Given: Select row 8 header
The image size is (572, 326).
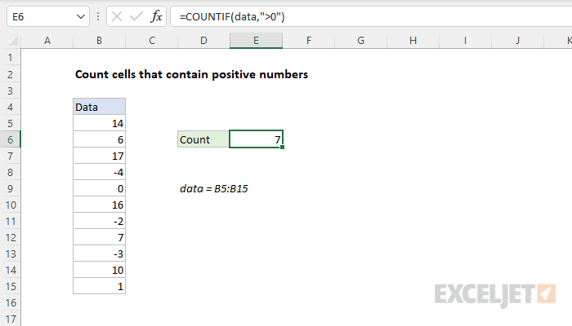Looking at the screenshot, I should pos(10,172).
